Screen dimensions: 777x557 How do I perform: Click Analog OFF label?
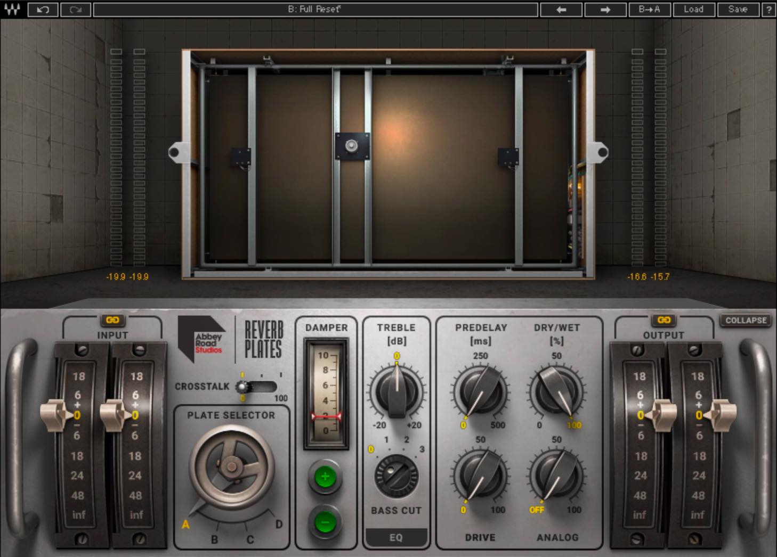point(537,510)
